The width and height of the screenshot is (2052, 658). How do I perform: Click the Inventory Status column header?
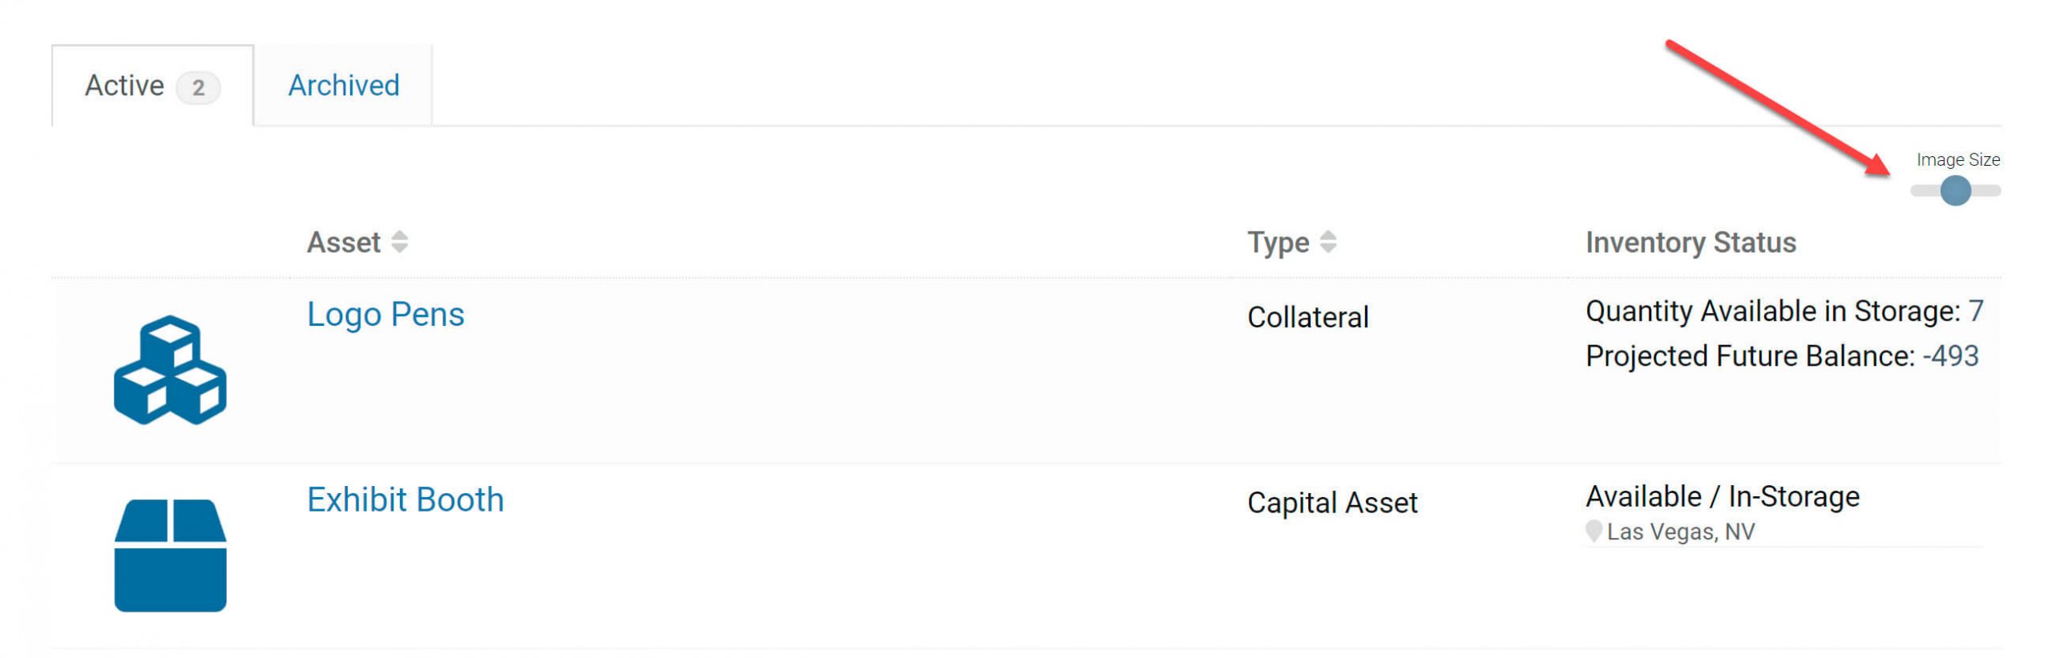pyautogui.click(x=1690, y=242)
